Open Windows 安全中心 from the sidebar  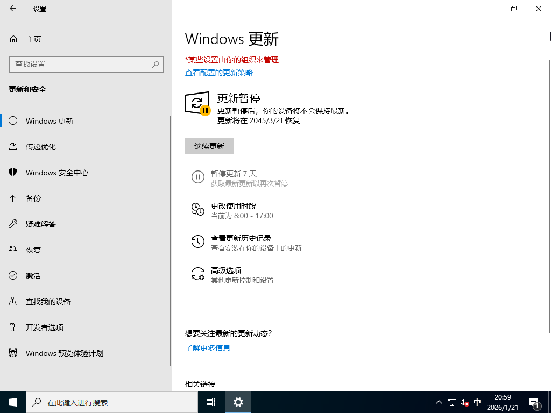pyautogui.click(x=56, y=173)
